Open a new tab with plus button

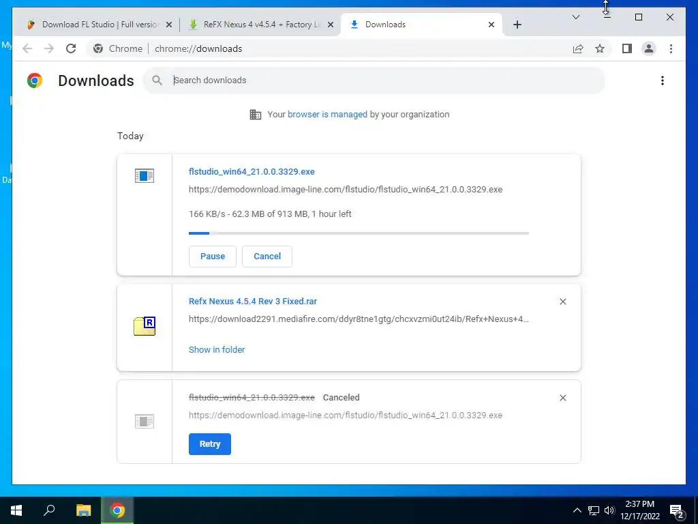517,25
